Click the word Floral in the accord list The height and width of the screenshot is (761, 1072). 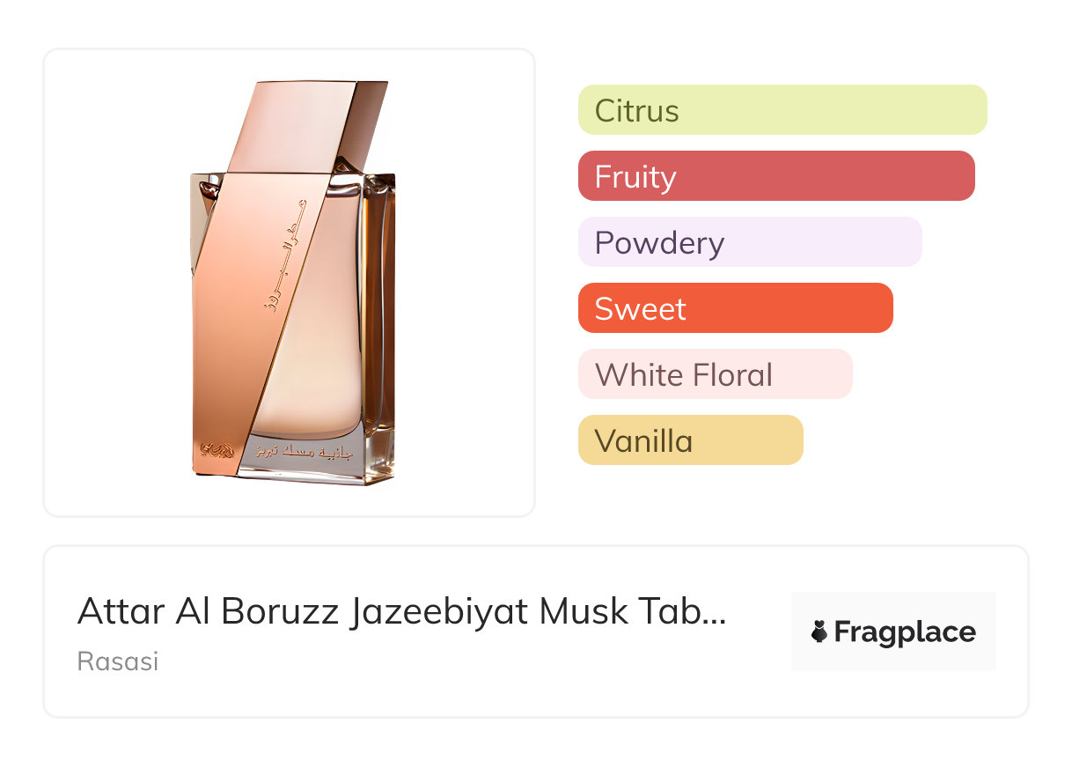[731, 375]
